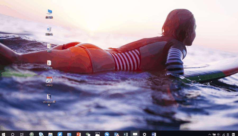Open the Photos app from the taskbar

point(98,134)
